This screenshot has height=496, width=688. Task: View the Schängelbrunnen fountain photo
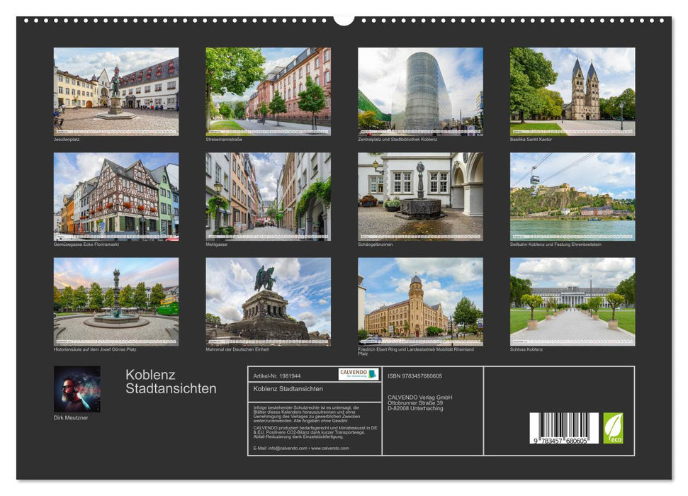tap(420, 196)
